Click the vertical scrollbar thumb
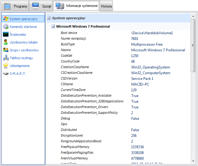198x166 pixels. (x=193, y=45)
